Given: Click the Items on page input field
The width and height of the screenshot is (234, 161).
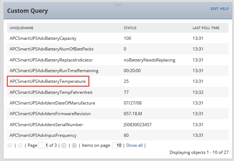Looking at the screenshot, I should click(x=117, y=145).
